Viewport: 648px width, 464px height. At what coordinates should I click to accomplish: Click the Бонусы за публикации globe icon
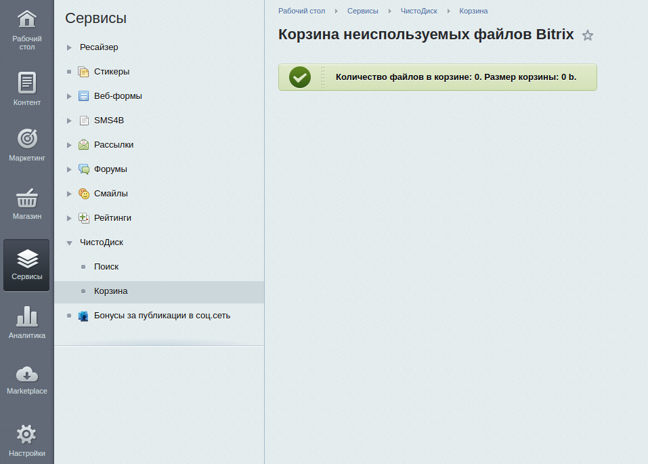(83, 315)
